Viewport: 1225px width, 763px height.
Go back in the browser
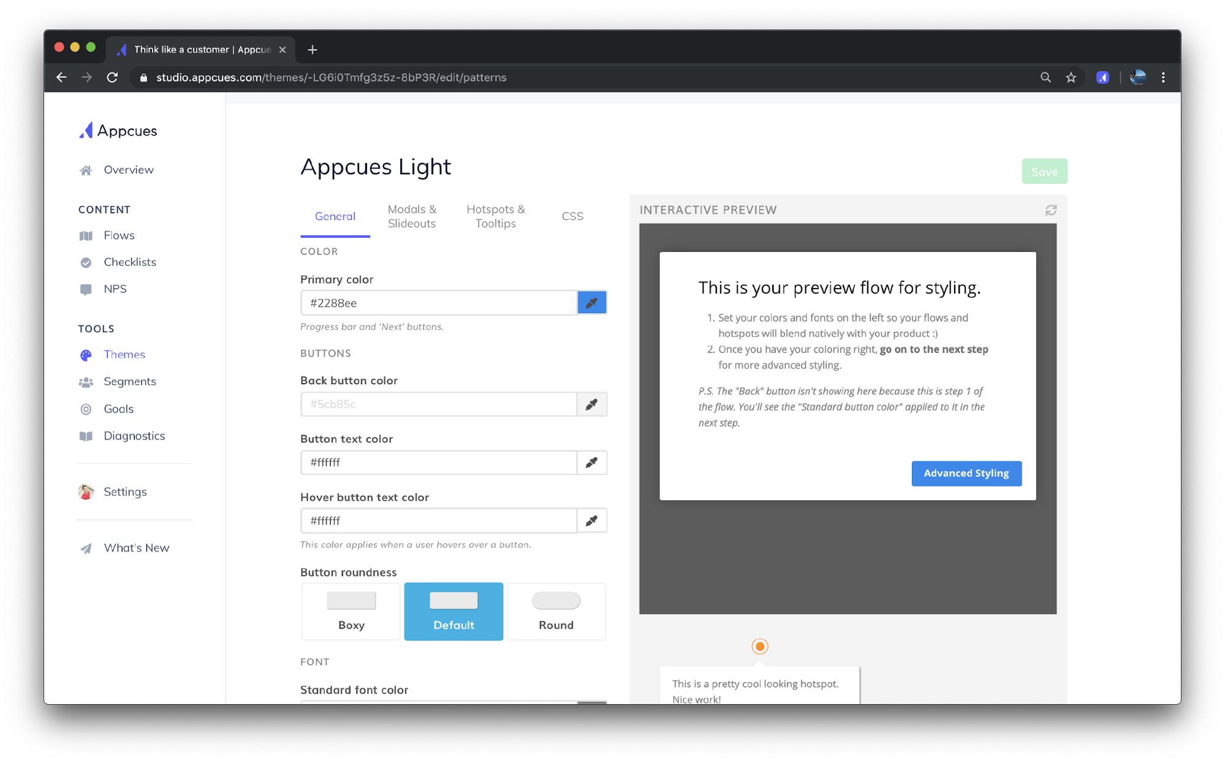point(61,77)
